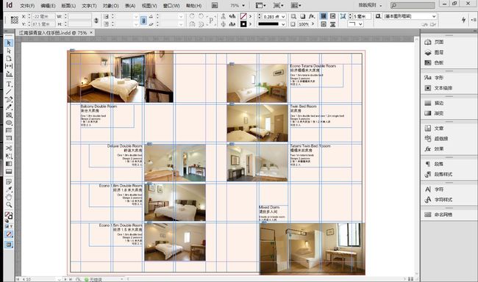Open the Arrange Documents dropdown
The width and height of the screenshot is (478, 282).
click(x=296, y=5)
